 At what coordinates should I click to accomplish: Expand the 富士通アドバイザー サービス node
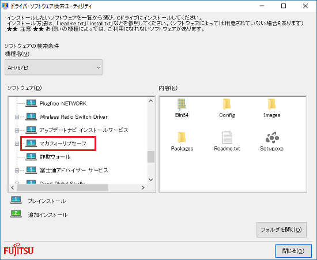click(17, 170)
